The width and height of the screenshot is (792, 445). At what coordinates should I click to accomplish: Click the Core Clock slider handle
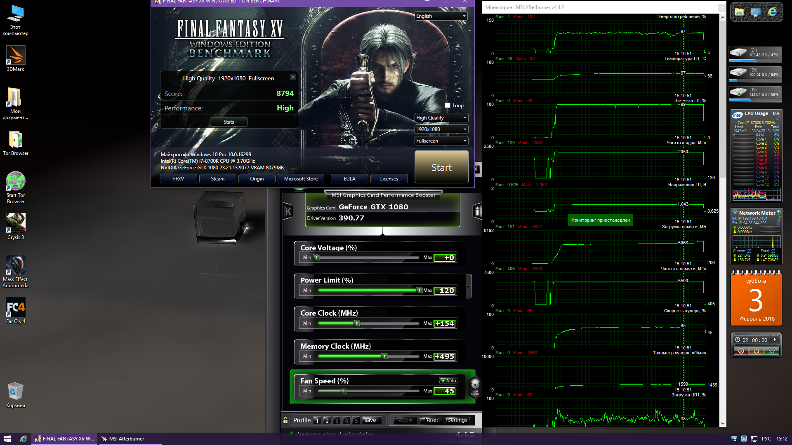[x=357, y=323]
